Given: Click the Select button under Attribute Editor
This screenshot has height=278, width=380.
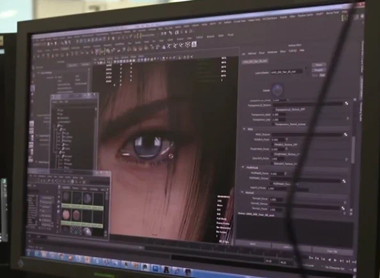Looking at the screenshot, I should (252, 244).
